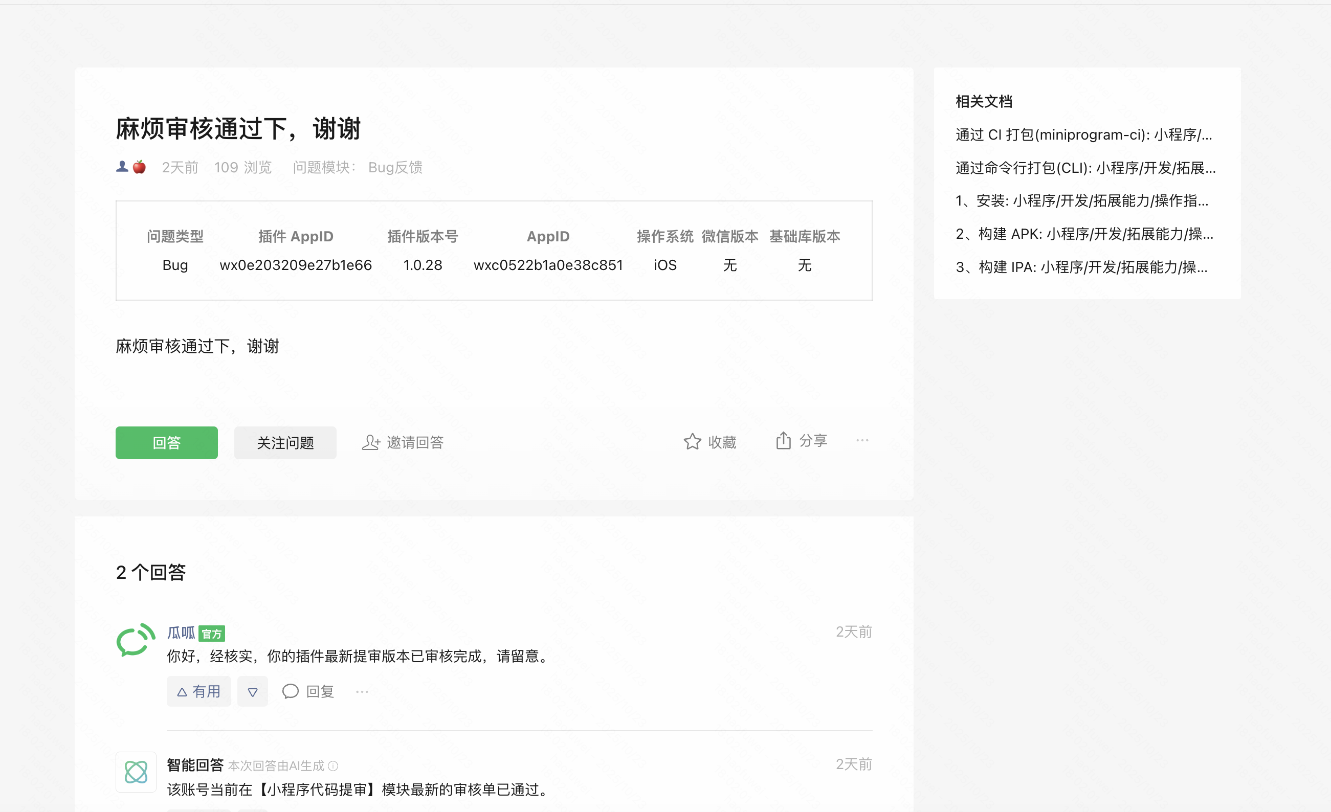Click the 收藏 star icon
1331x812 pixels.
tap(692, 442)
